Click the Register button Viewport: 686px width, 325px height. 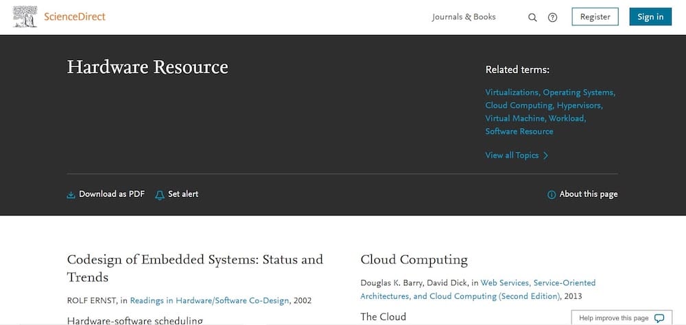(x=595, y=16)
